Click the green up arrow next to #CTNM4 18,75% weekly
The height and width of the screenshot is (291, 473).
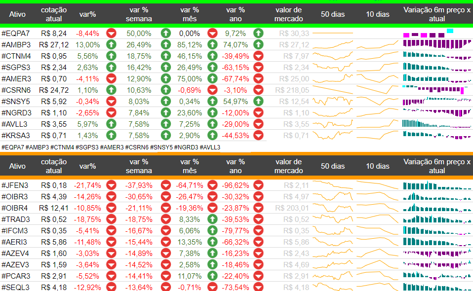(x=165, y=56)
